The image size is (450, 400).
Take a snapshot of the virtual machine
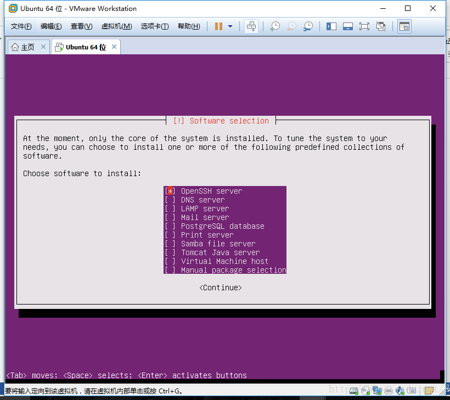pos(275,26)
